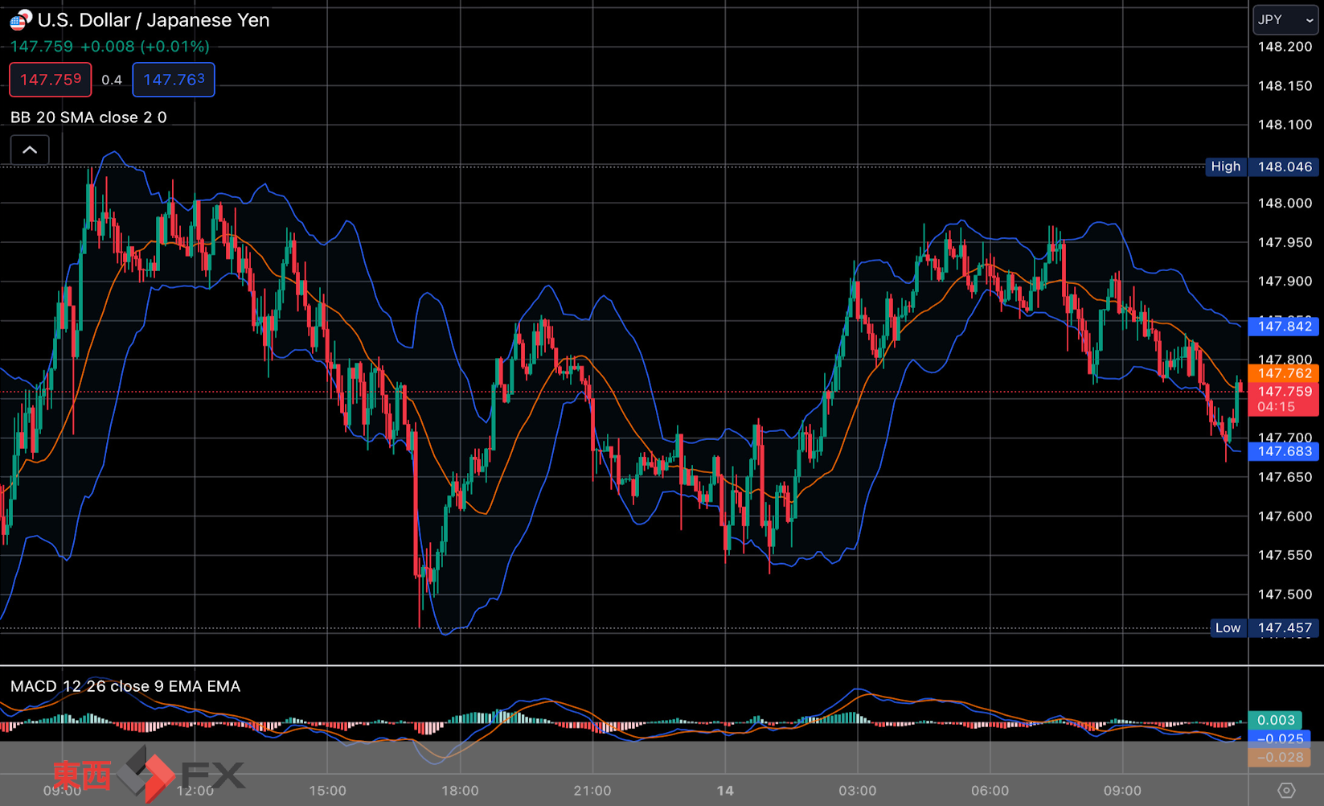This screenshot has height=806, width=1324.
Task: Click the 148.000 price scale label
Action: tap(1284, 204)
